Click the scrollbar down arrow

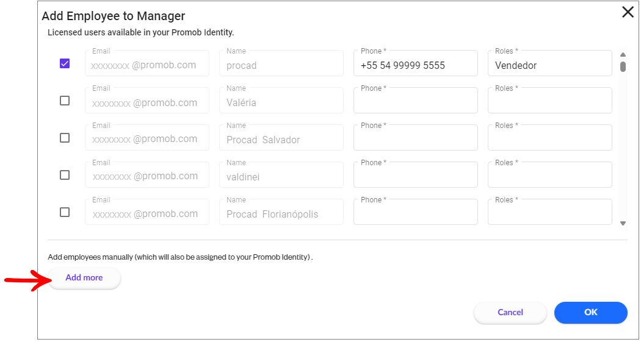[623, 223]
